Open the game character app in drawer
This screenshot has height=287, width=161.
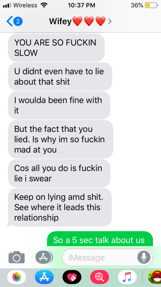tap(155, 277)
